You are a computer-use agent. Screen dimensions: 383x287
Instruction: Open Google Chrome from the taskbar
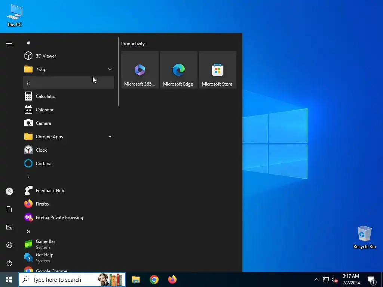point(154,280)
